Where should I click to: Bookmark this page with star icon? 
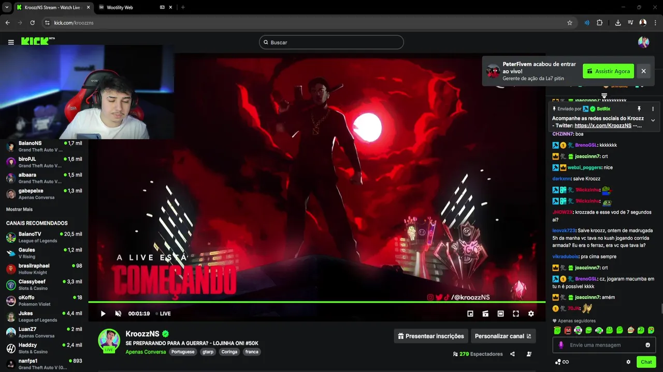pyautogui.click(x=570, y=23)
